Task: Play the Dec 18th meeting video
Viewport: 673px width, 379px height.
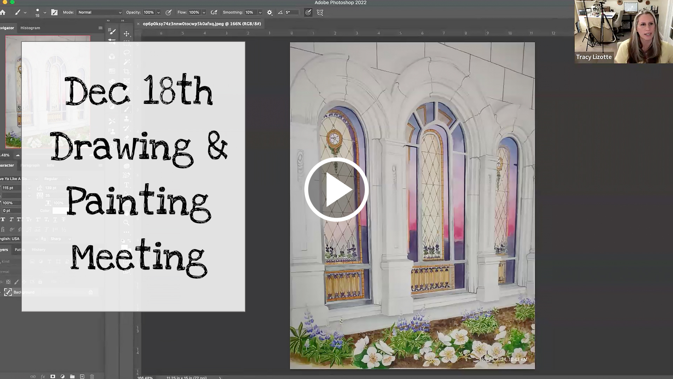Action: click(336, 189)
